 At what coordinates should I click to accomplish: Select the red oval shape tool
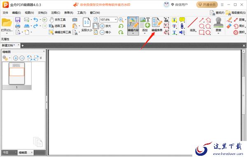(x=201, y=26)
